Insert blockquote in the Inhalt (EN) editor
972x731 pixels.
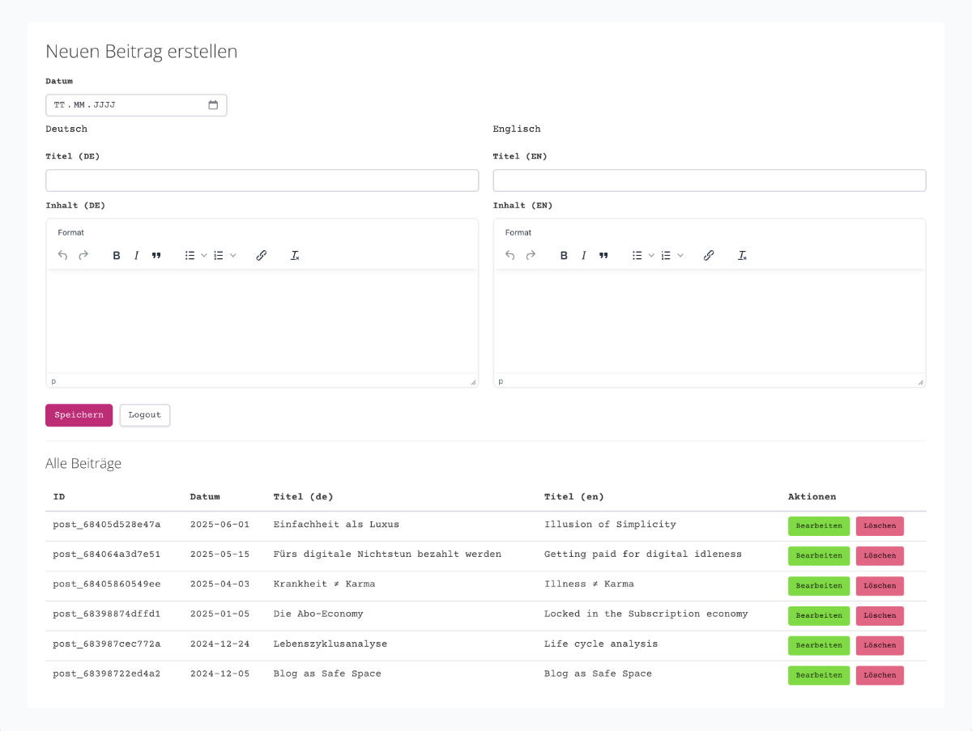click(x=603, y=255)
